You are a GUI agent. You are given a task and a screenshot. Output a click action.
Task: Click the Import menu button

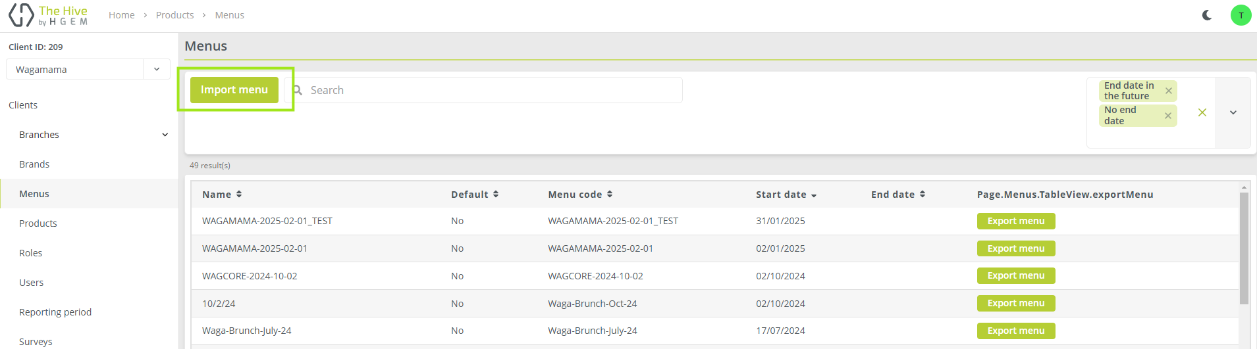[x=234, y=90]
